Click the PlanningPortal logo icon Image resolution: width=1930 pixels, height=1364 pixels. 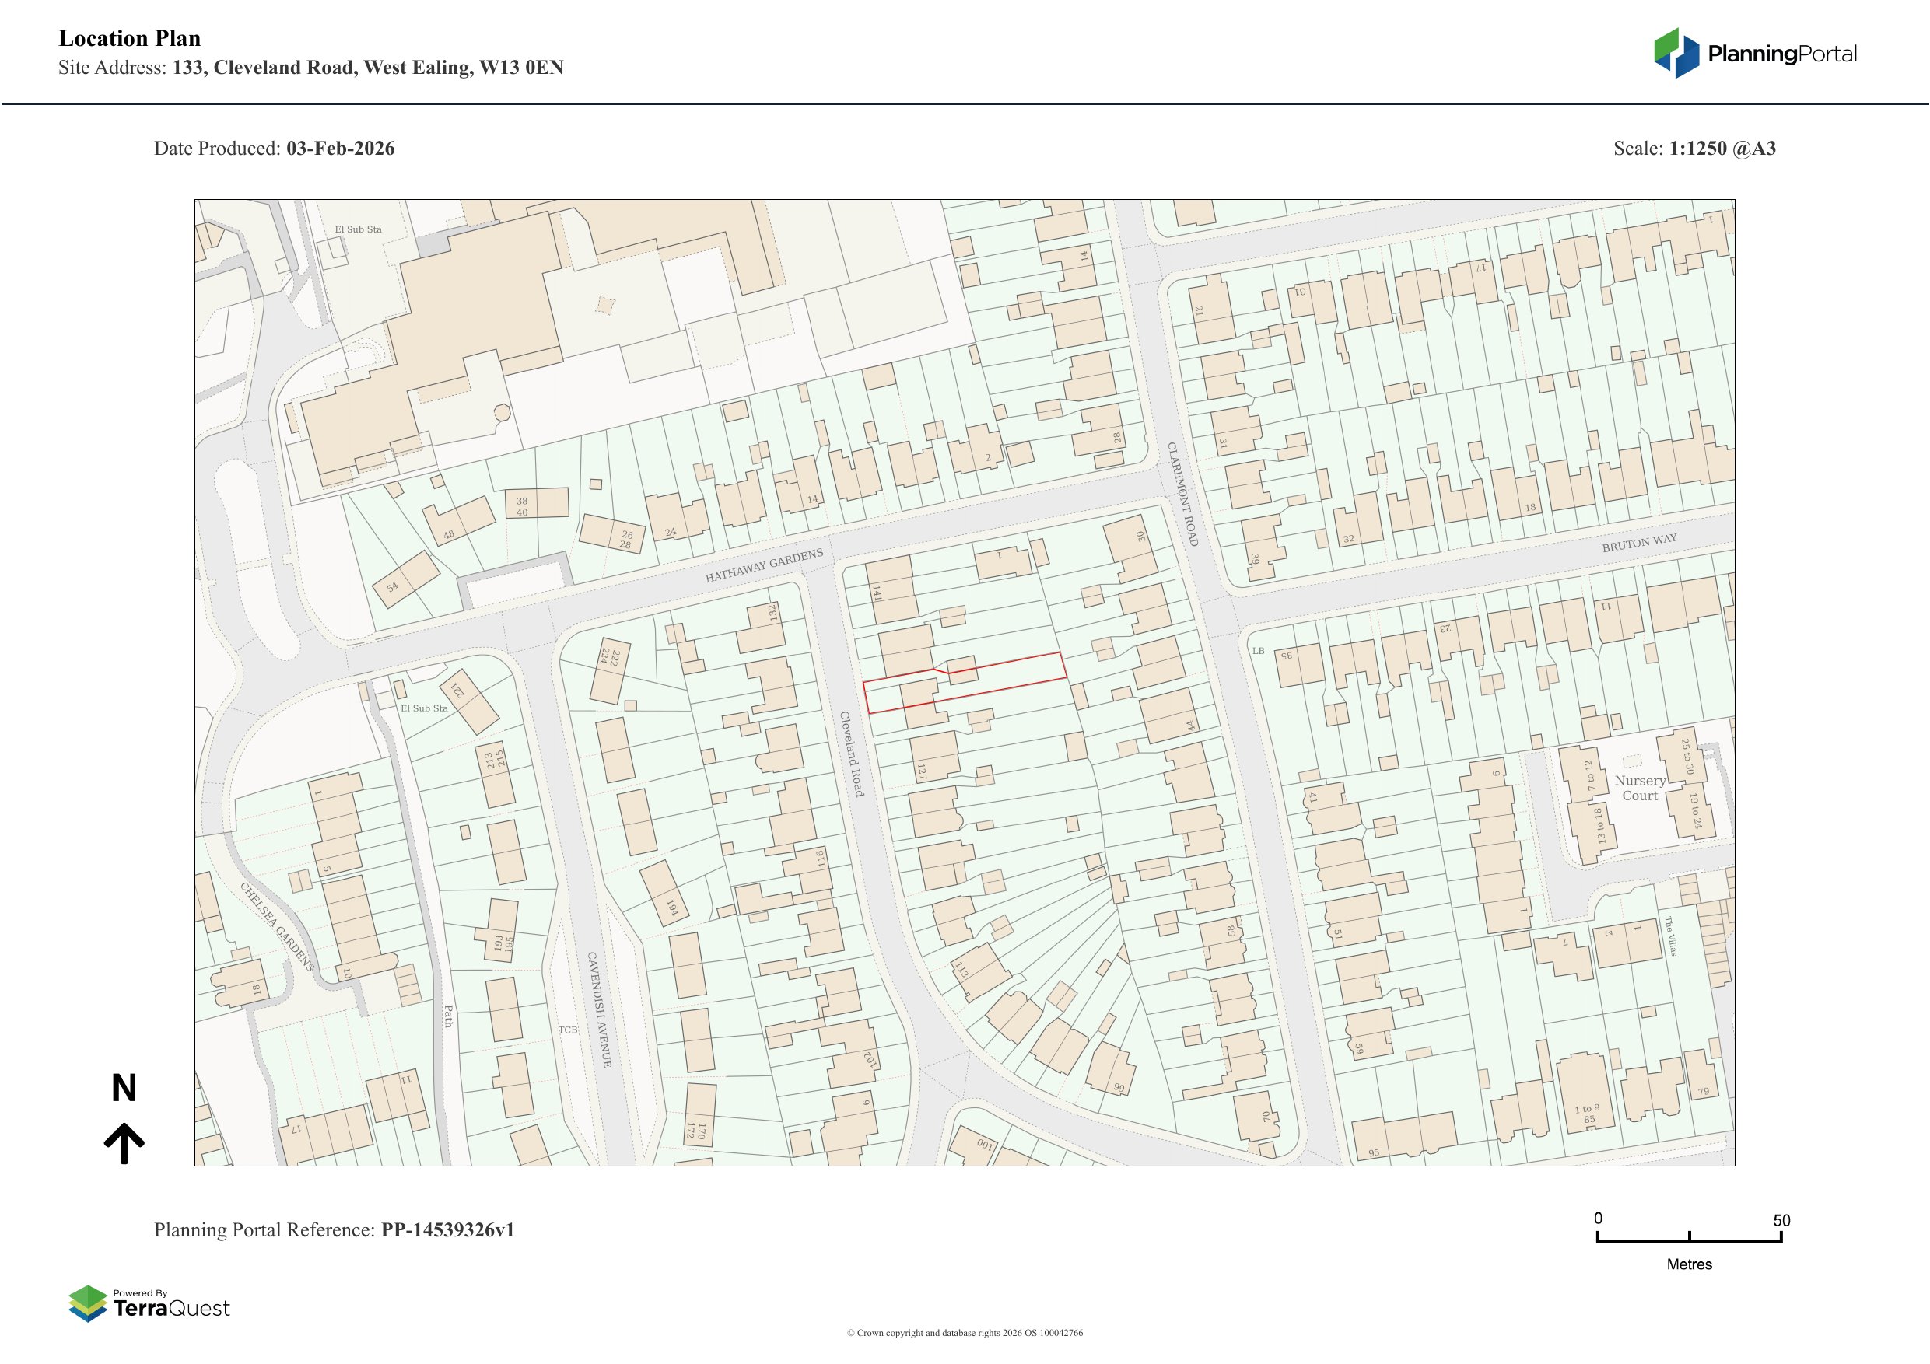(1677, 53)
